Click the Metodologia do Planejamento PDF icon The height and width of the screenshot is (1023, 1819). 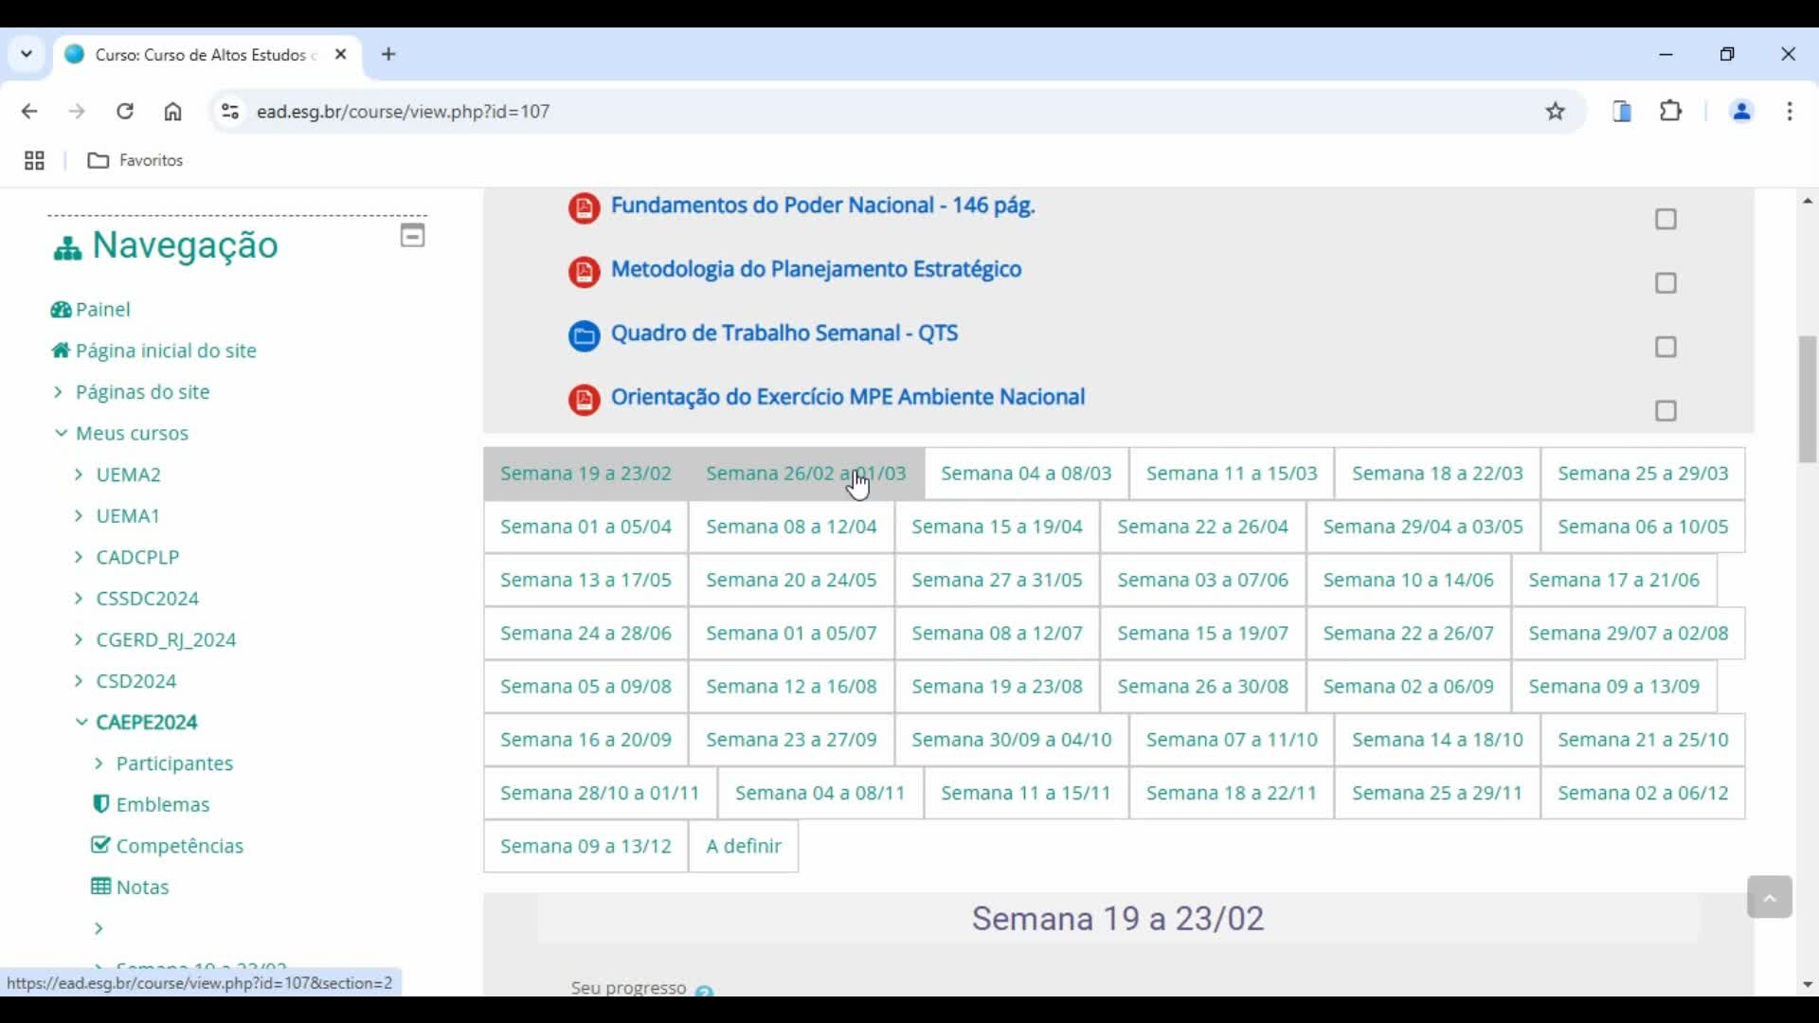click(x=584, y=272)
